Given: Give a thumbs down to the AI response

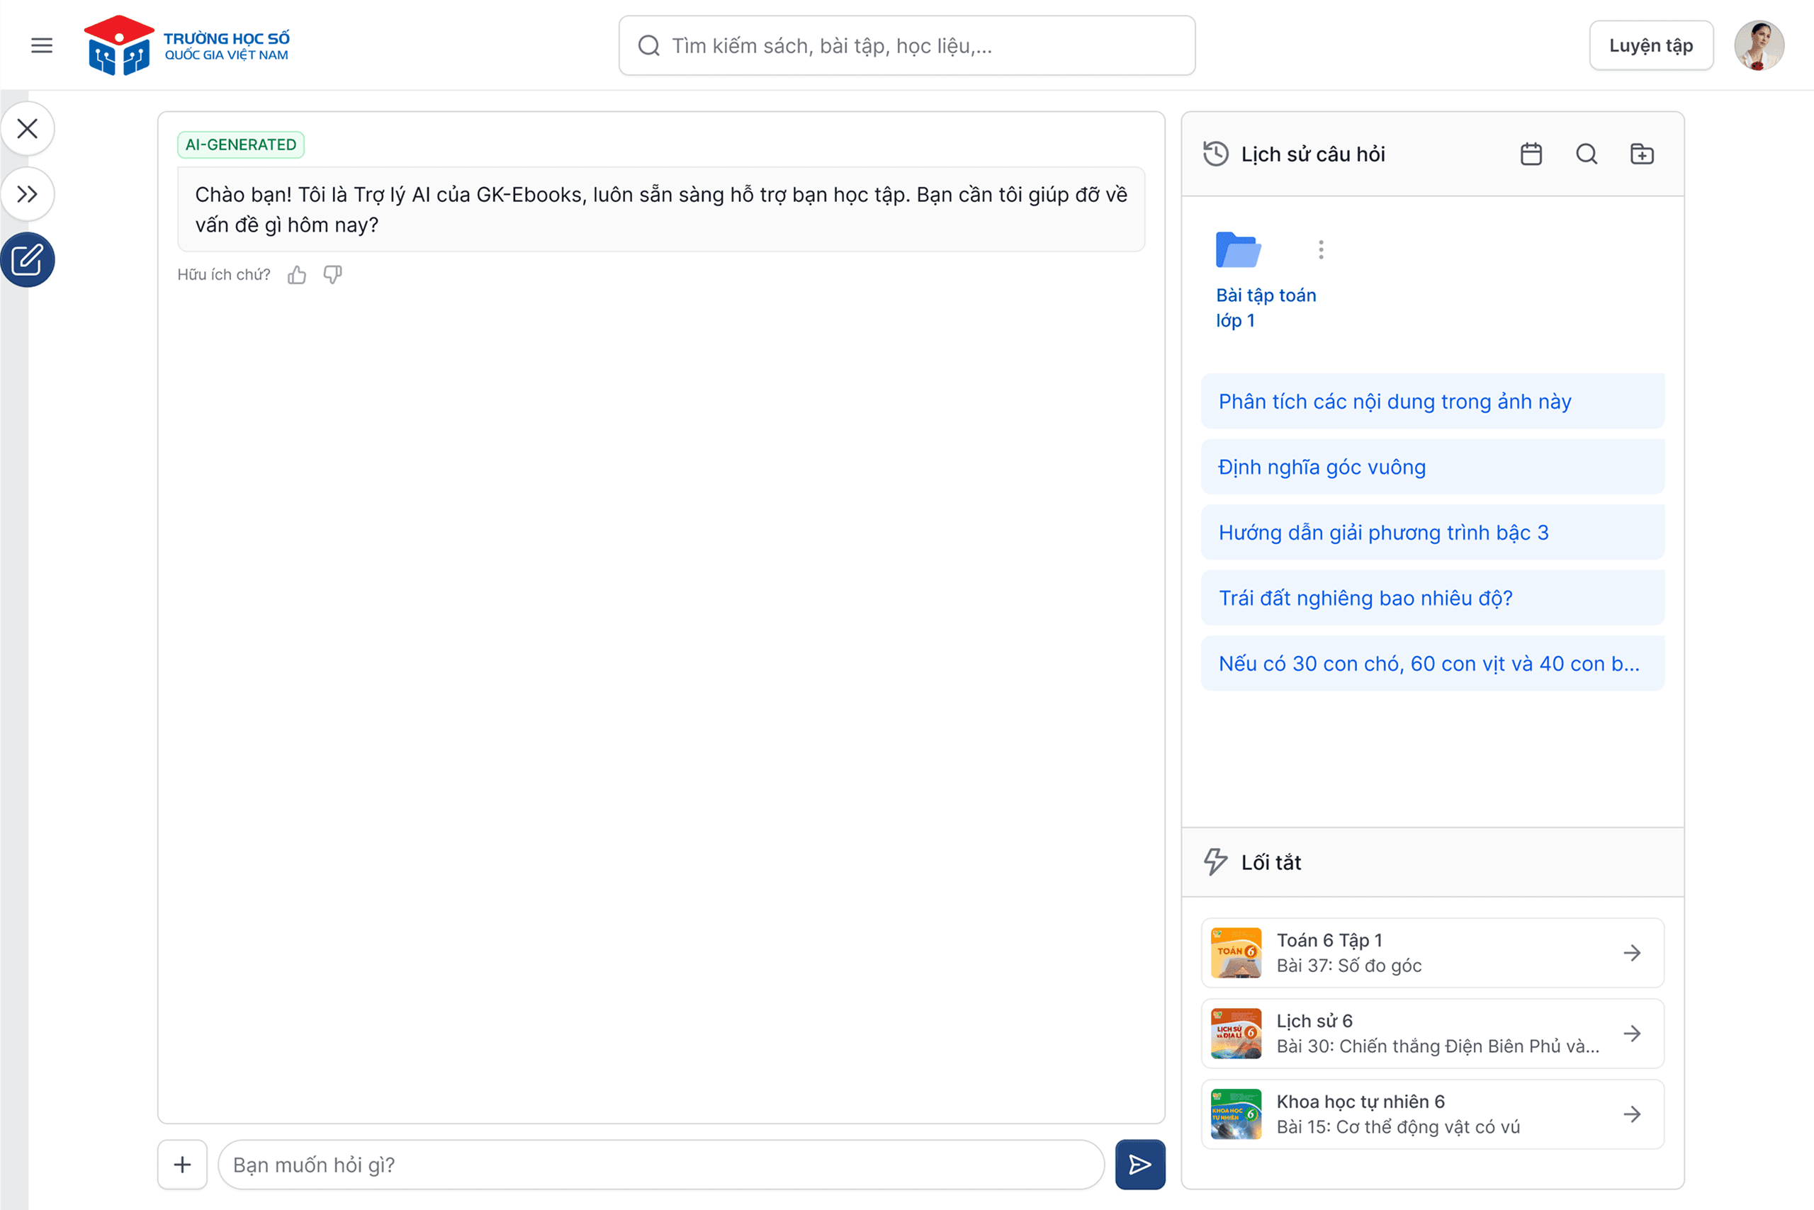Looking at the screenshot, I should (333, 275).
